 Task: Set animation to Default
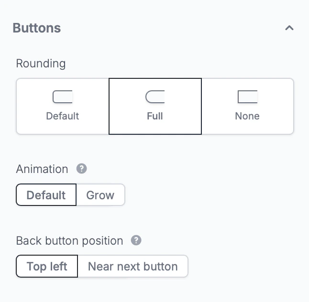tap(46, 195)
